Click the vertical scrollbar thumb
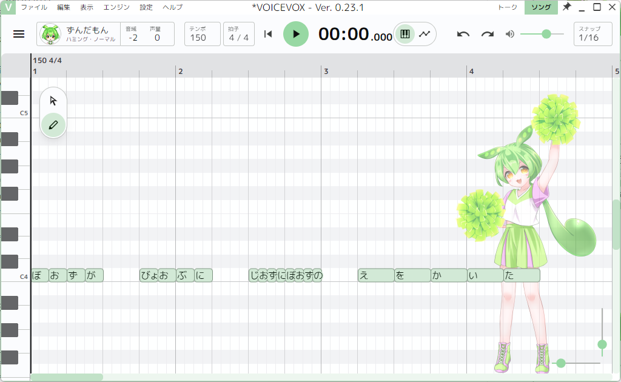621x382 pixels. [616, 224]
